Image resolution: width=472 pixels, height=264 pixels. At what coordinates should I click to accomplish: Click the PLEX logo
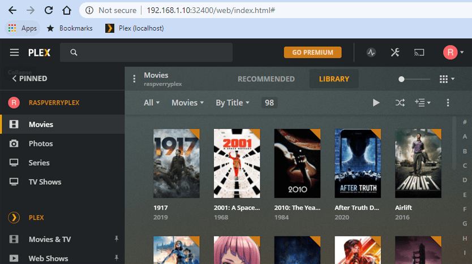point(40,53)
